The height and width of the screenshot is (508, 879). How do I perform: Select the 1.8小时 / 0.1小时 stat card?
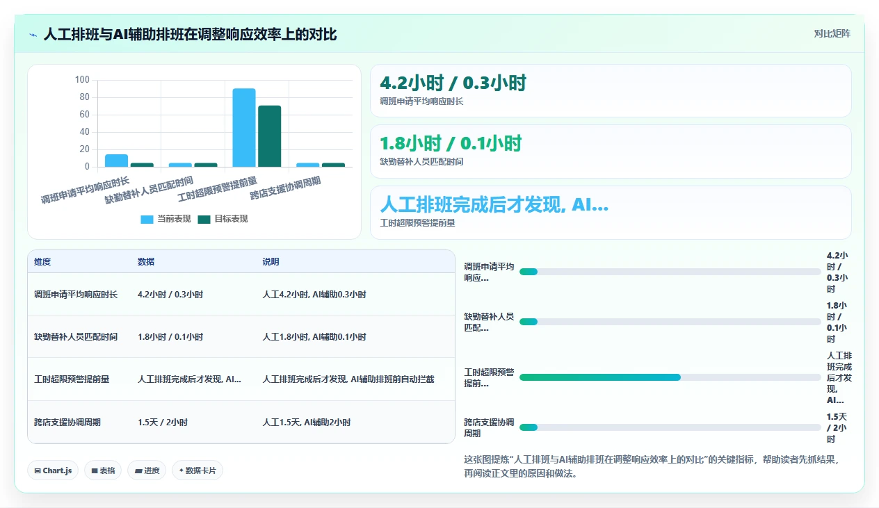tap(611, 151)
